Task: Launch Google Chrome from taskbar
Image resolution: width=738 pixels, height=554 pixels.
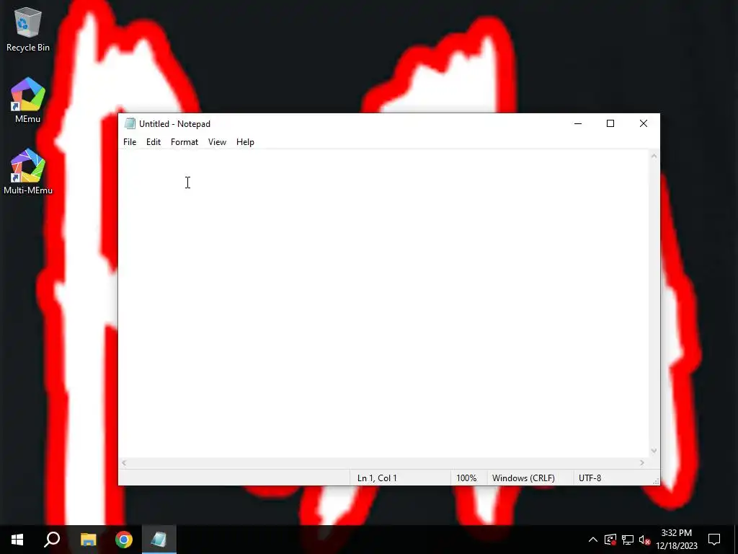Action: click(x=124, y=540)
